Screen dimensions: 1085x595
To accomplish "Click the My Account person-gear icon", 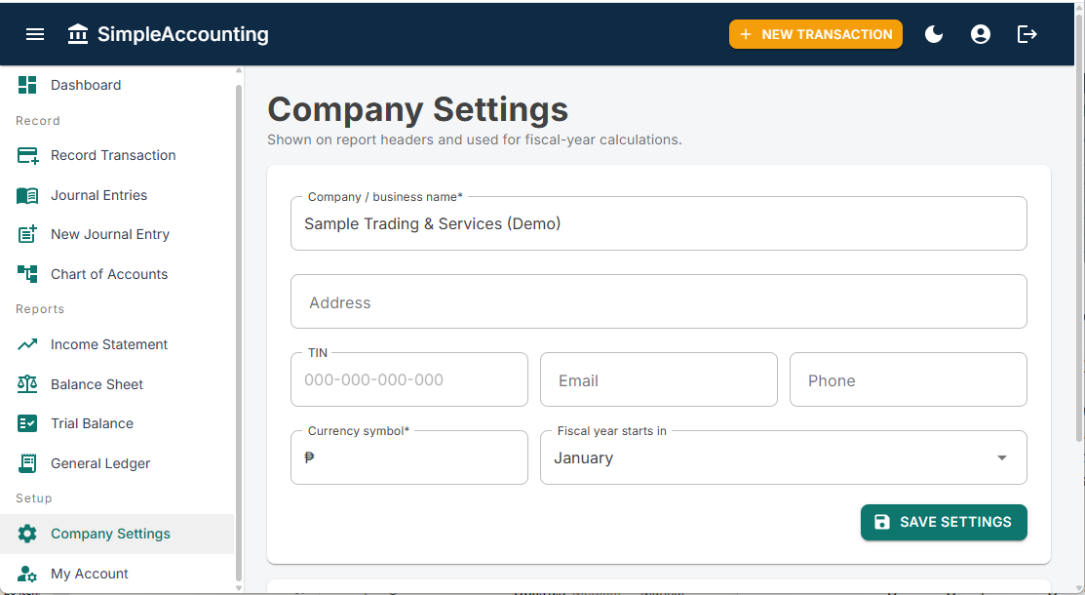I will click(27, 574).
